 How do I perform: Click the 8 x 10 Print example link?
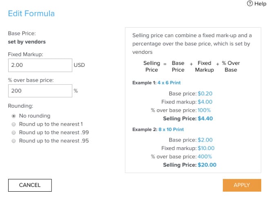point(171,129)
